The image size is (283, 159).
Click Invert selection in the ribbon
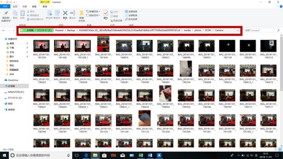[131, 19]
